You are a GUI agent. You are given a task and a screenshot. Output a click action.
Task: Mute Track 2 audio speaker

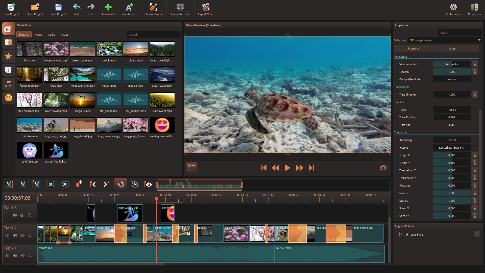[15, 235]
